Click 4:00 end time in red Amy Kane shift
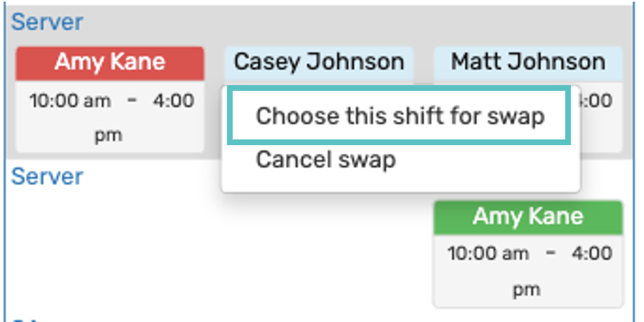This screenshot has width=644, height=322. click(173, 101)
